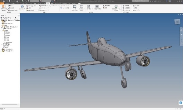Open the Two Lights lighting style dropdown
The height and width of the screenshot is (110, 183).
coord(32,10)
